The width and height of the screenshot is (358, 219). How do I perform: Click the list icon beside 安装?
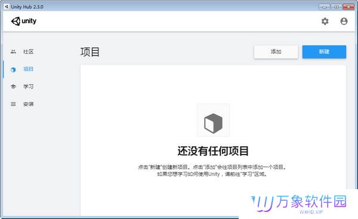(x=13, y=104)
